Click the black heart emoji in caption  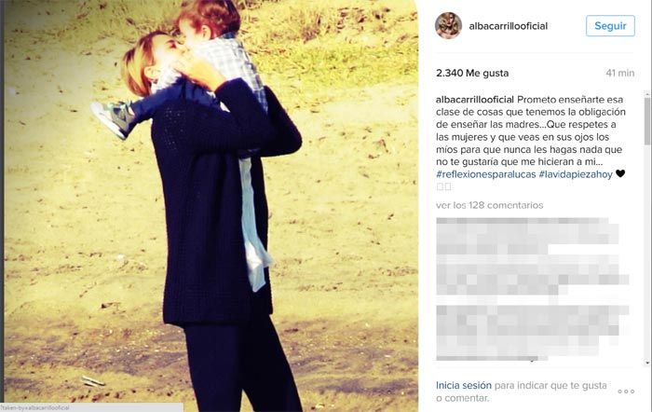(620, 173)
